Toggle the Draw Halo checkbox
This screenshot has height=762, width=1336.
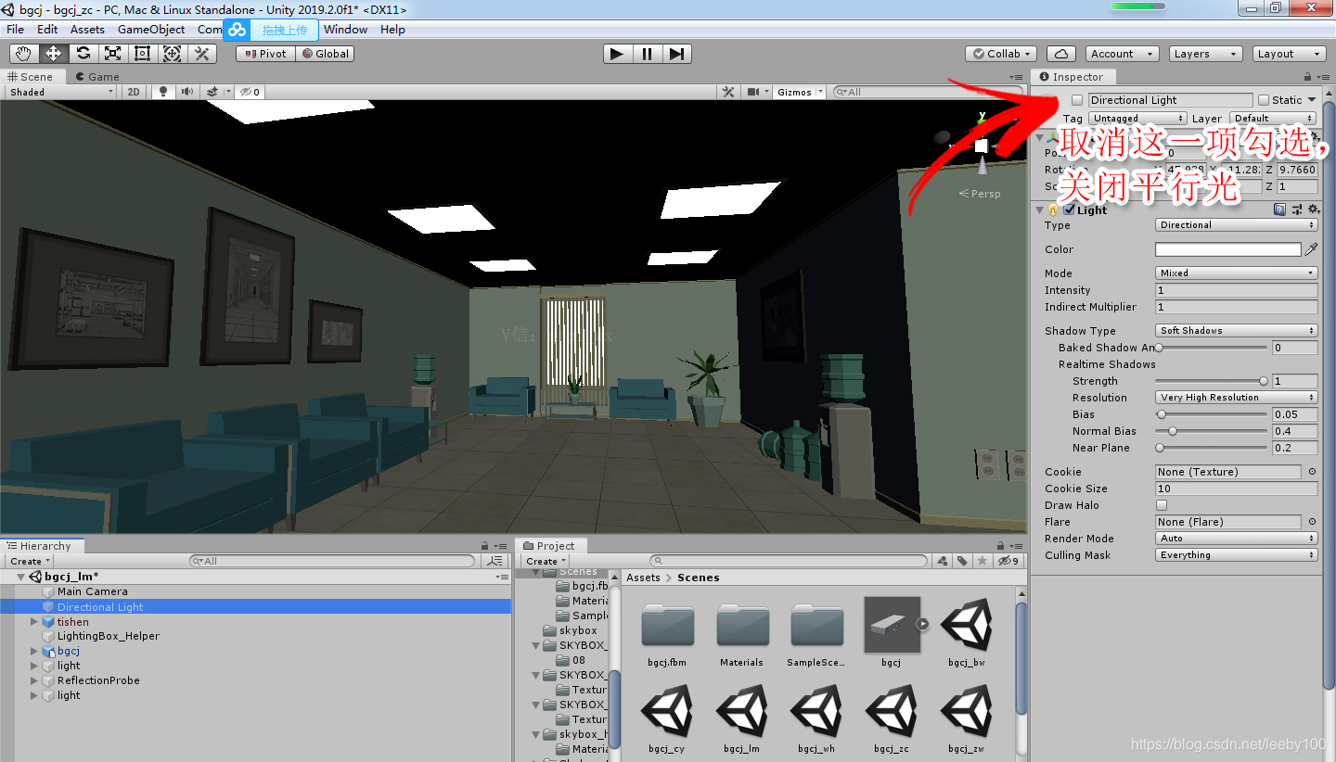tap(1162, 505)
